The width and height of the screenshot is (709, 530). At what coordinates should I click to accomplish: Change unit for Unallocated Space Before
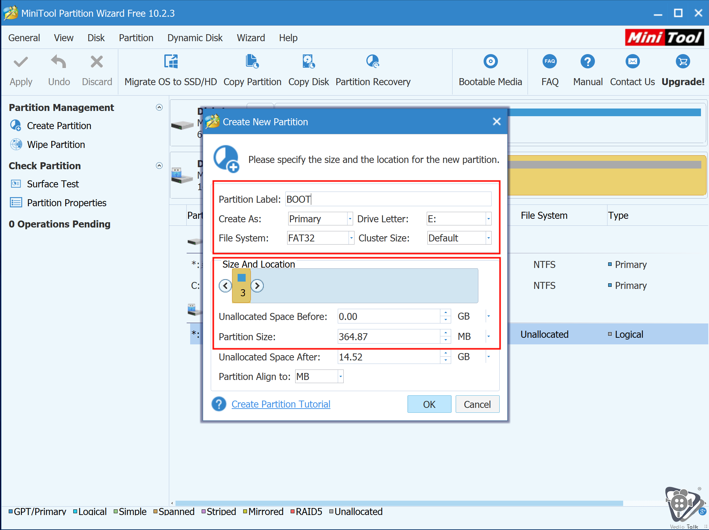[x=488, y=316]
